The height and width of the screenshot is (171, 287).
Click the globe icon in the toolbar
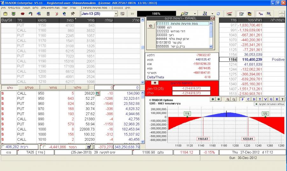[64, 14]
